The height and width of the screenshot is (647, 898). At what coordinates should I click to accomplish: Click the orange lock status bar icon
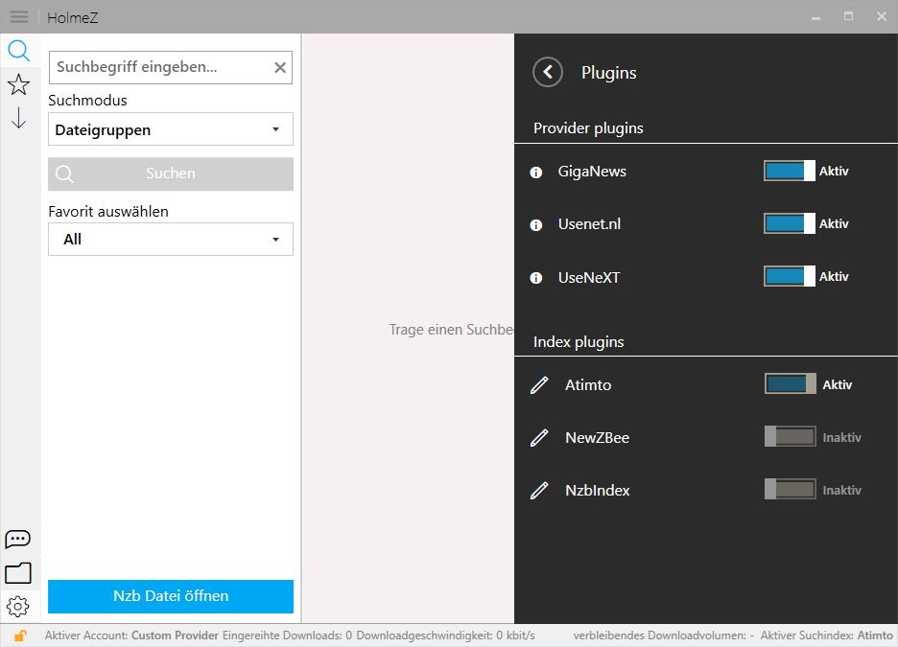pos(20,635)
